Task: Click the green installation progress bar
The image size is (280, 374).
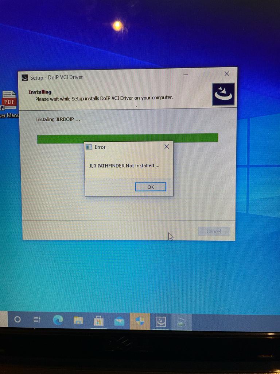Action: 128,138
